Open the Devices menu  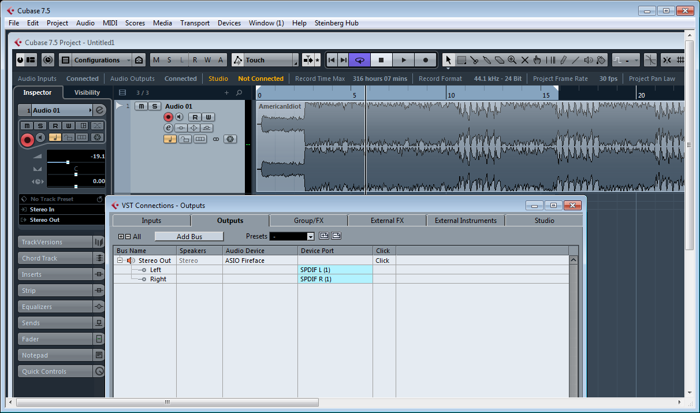pyautogui.click(x=229, y=23)
